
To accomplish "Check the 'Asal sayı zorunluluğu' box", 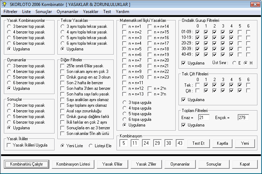I will tap(63, 111).
